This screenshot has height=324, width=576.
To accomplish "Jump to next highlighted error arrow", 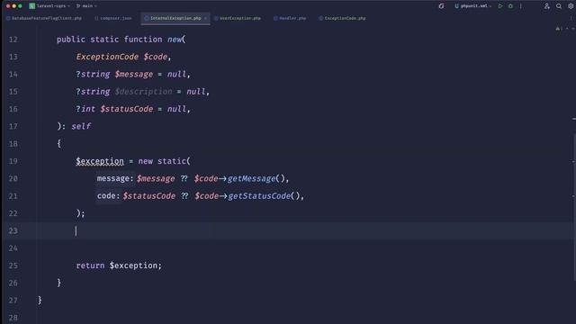I will click(572, 28).
